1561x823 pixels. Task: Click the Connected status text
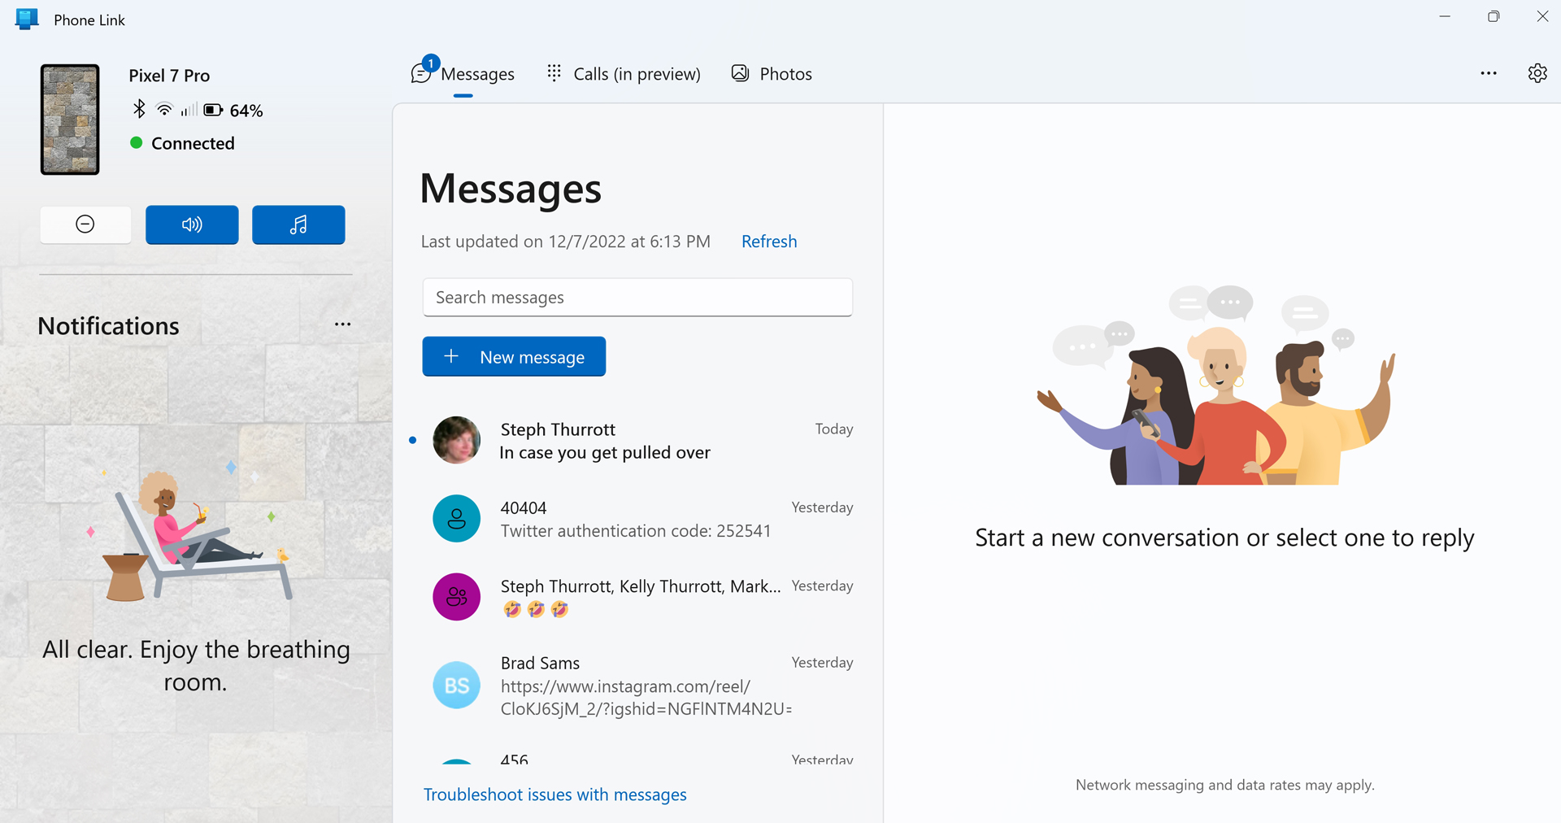click(x=193, y=144)
